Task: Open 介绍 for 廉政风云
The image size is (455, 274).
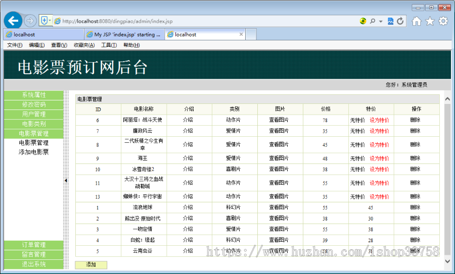Action: click(x=188, y=131)
